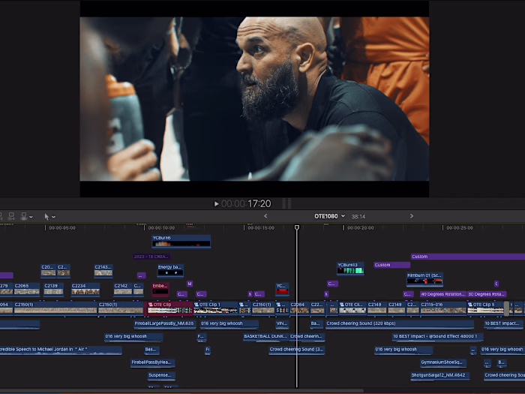Click the 00:00:10:00 ruler mark
Viewport: 525px width, 394px height.
tap(161, 228)
